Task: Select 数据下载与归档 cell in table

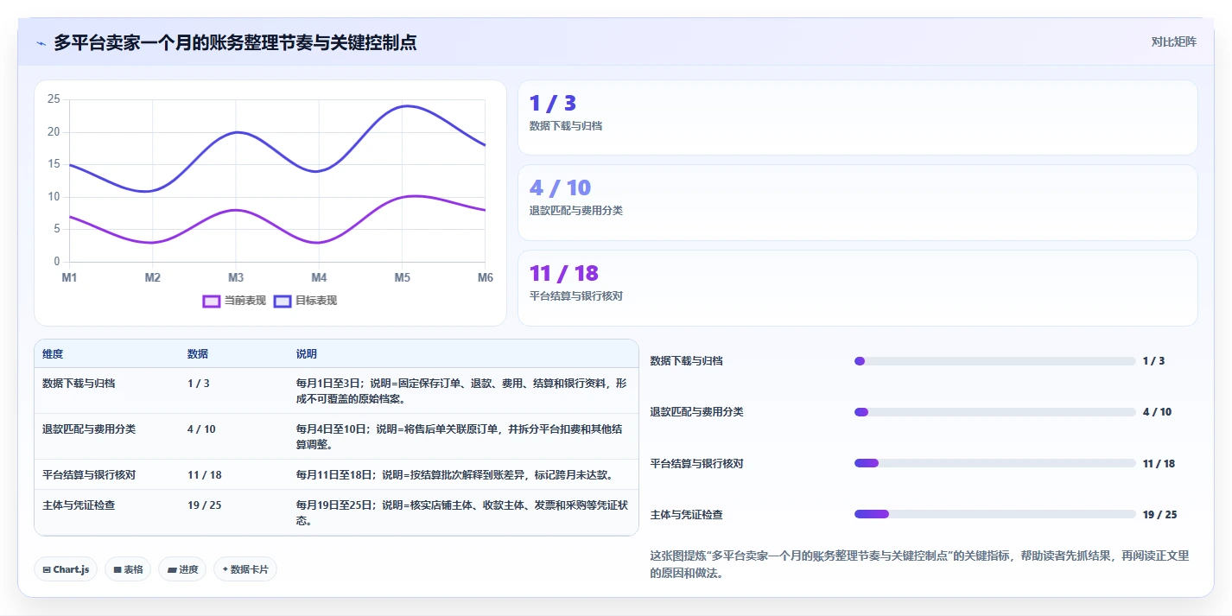Action: (x=79, y=384)
